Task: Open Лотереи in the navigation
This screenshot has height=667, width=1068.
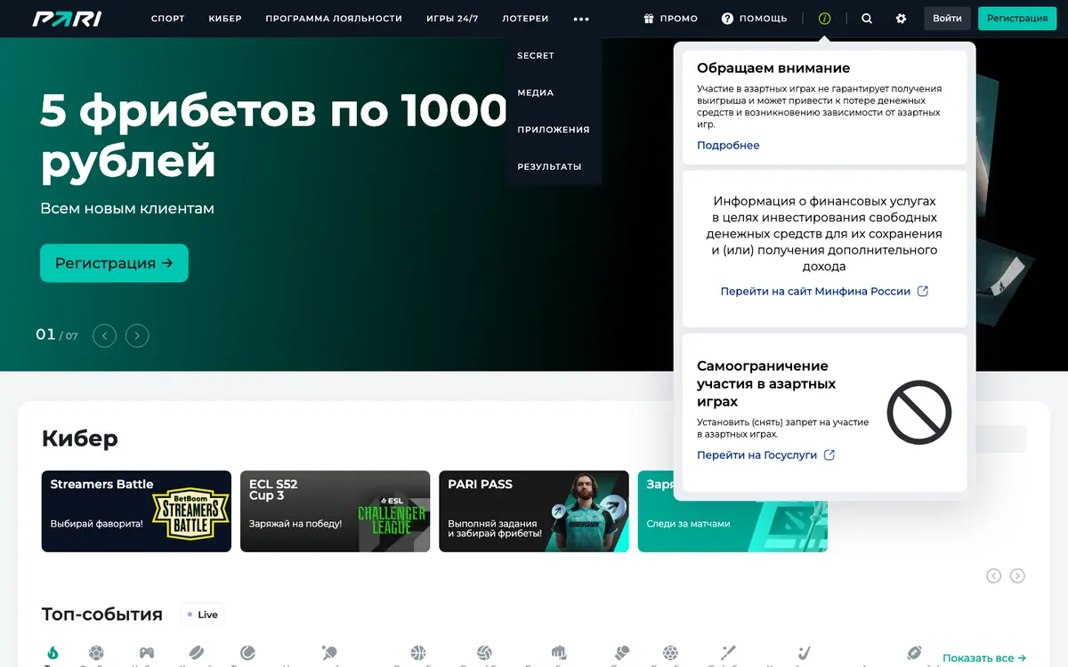Action: [x=525, y=19]
